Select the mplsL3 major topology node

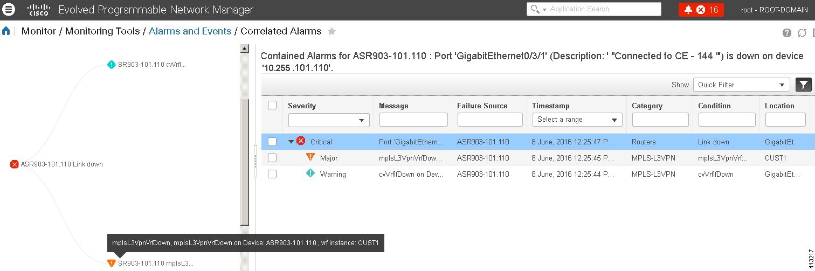click(x=150, y=263)
